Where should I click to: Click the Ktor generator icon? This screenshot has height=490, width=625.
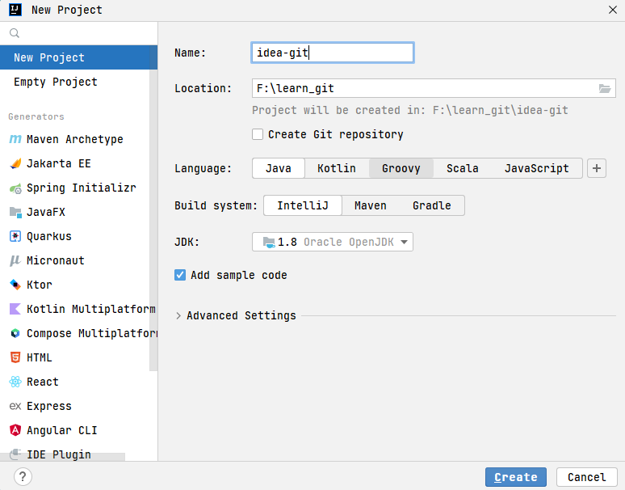coord(15,285)
